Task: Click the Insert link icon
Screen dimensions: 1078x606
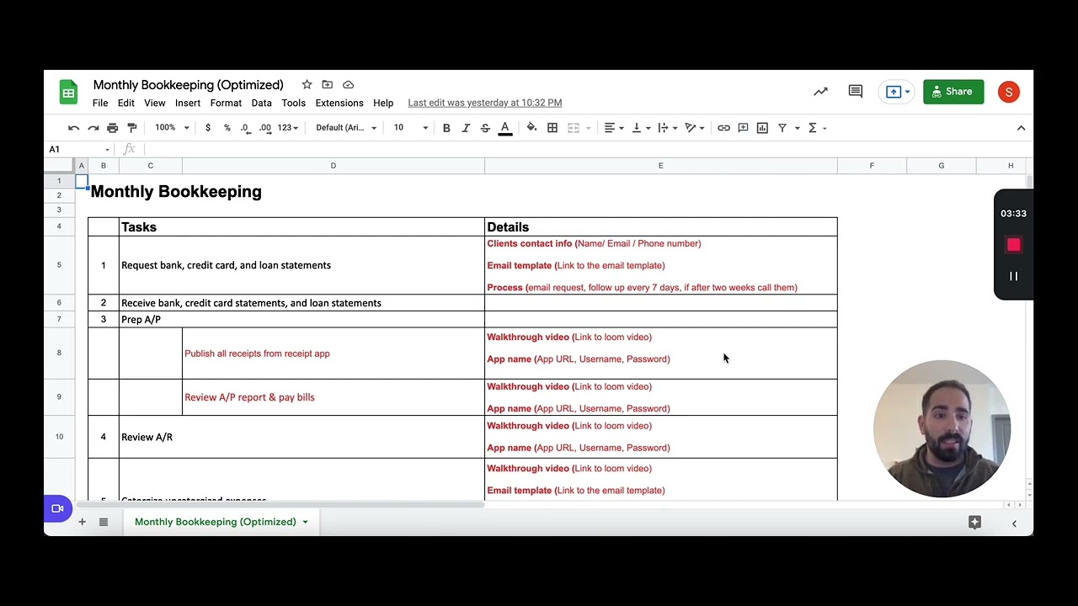Action: (723, 128)
